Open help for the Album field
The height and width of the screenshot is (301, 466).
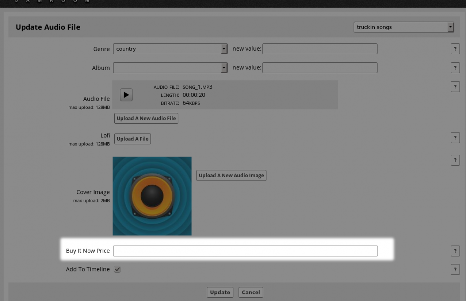click(455, 68)
